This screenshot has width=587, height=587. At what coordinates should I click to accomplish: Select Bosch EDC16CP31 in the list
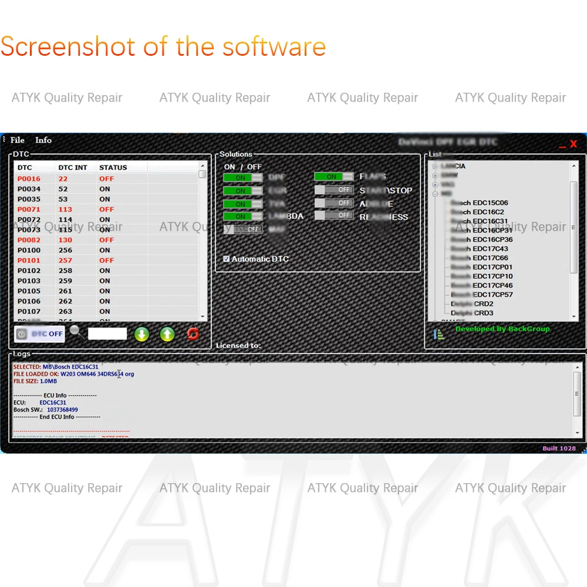481,230
